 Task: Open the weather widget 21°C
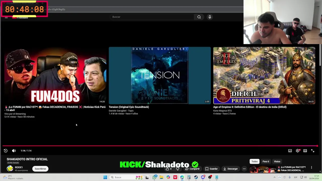pos(13,177)
